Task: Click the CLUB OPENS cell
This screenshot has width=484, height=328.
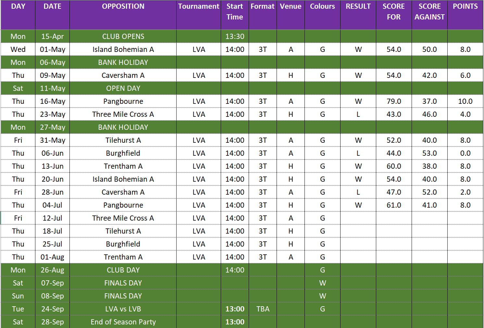Action: 123,36
